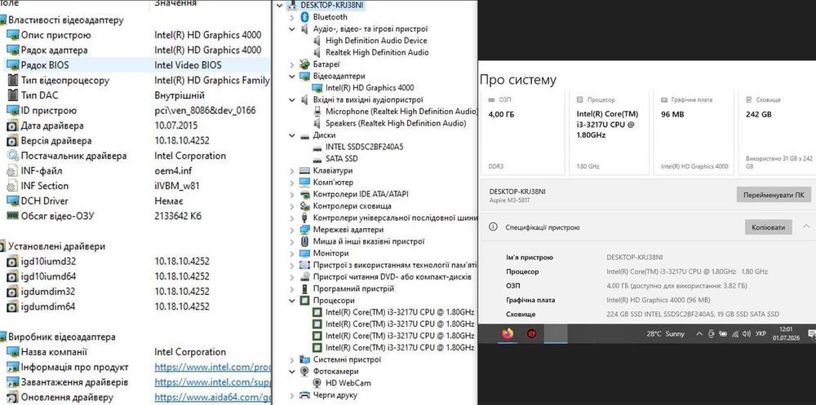Click the Черги друку printer icon

[305, 395]
